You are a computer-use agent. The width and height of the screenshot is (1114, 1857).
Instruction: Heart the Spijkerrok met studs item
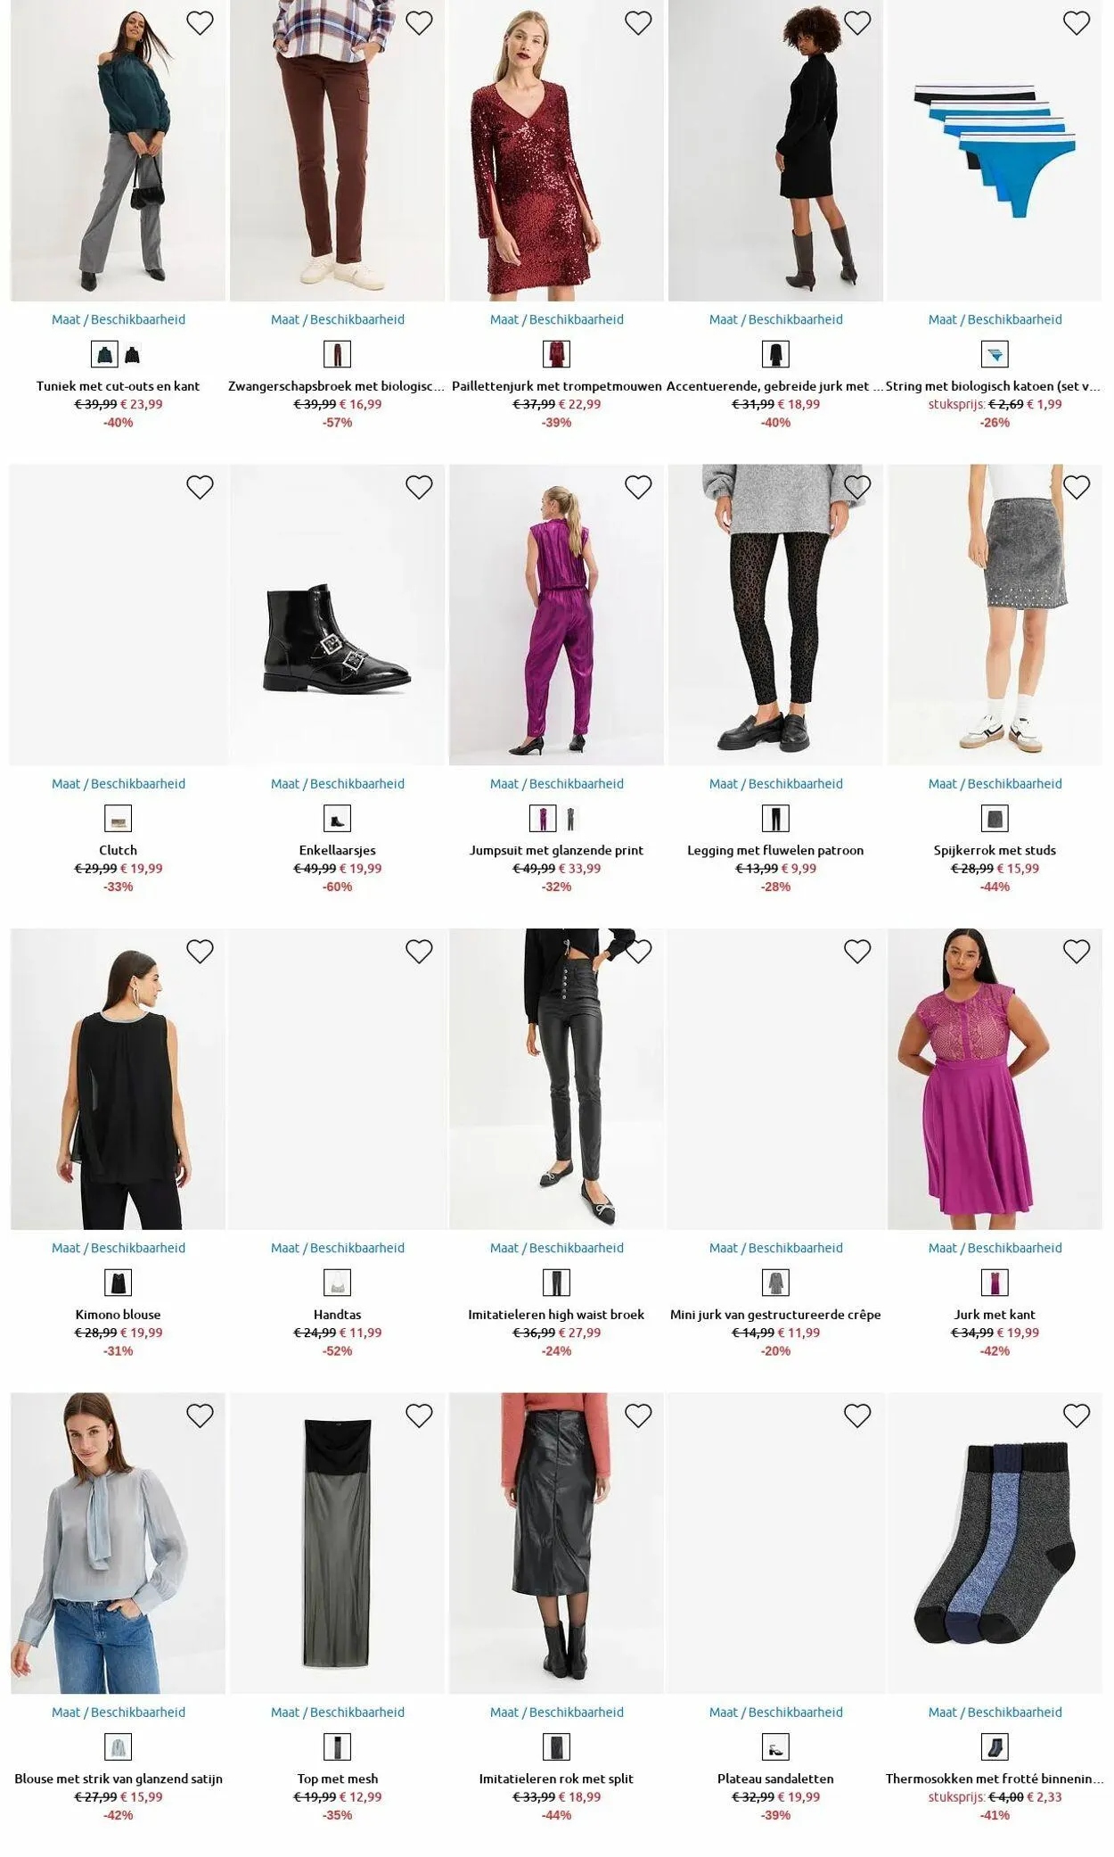tap(1077, 487)
